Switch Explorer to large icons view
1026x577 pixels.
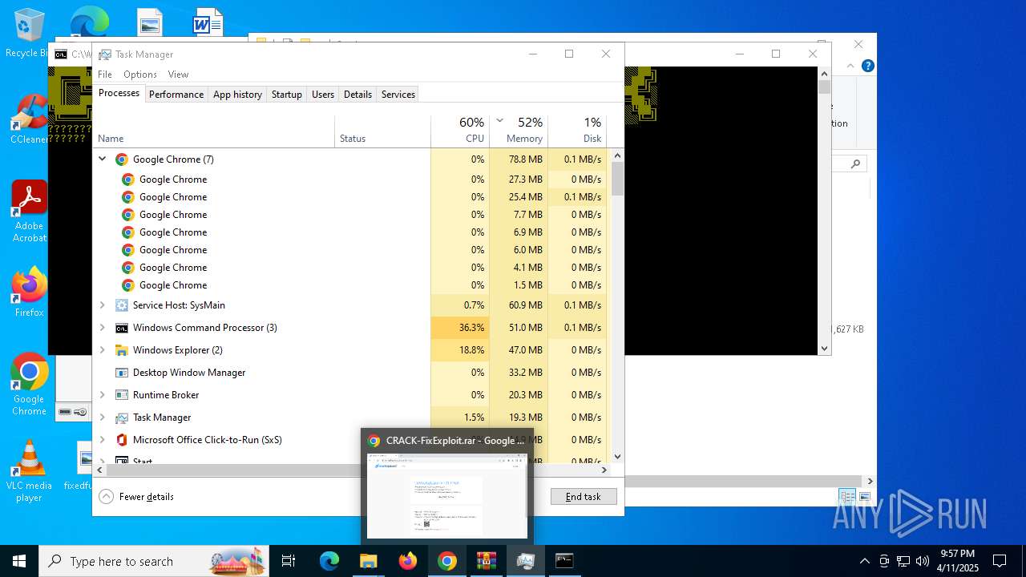pos(864,497)
